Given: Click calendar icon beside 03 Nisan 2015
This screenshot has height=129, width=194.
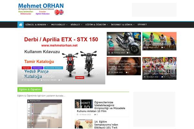Looking at the screenshot, I should coord(78,115).
